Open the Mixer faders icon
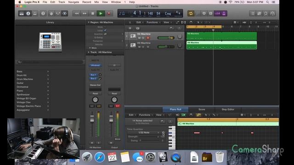294x165 pixels. 58,13
